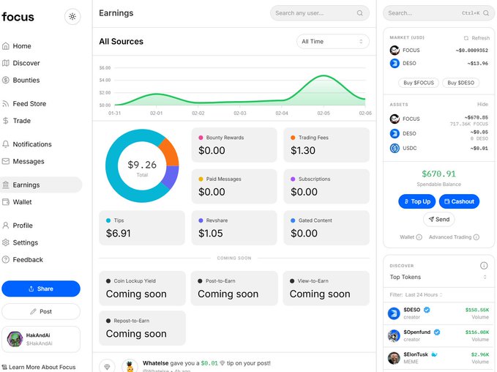Open Feed Store in the sidebar
The width and height of the screenshot is (497, 372).
click(29, 104)
